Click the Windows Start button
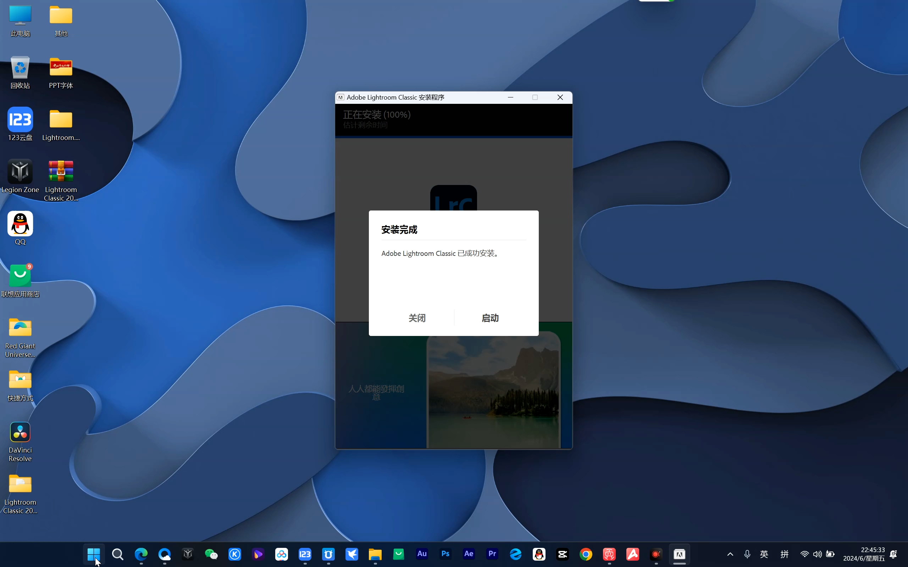The width and height of the screenshot is (908, 567). [x=93, y=554]
